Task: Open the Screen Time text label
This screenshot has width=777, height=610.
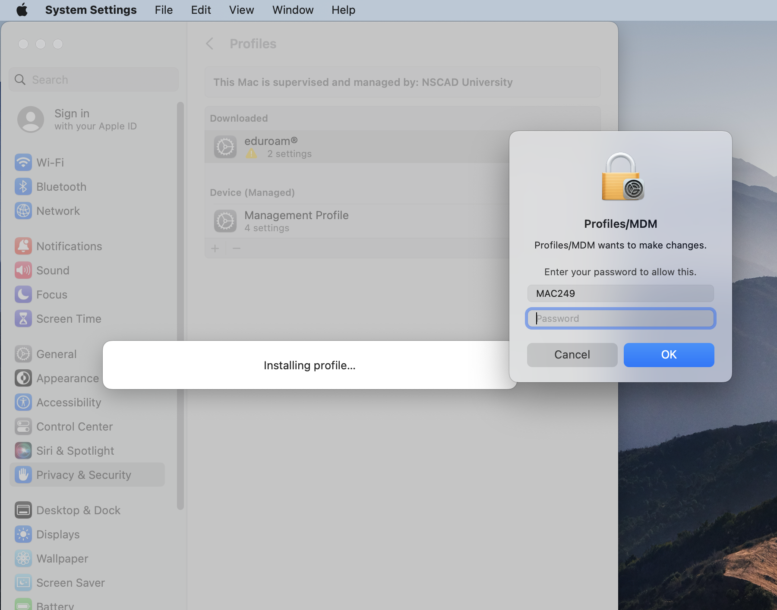Action: (69, 318)
